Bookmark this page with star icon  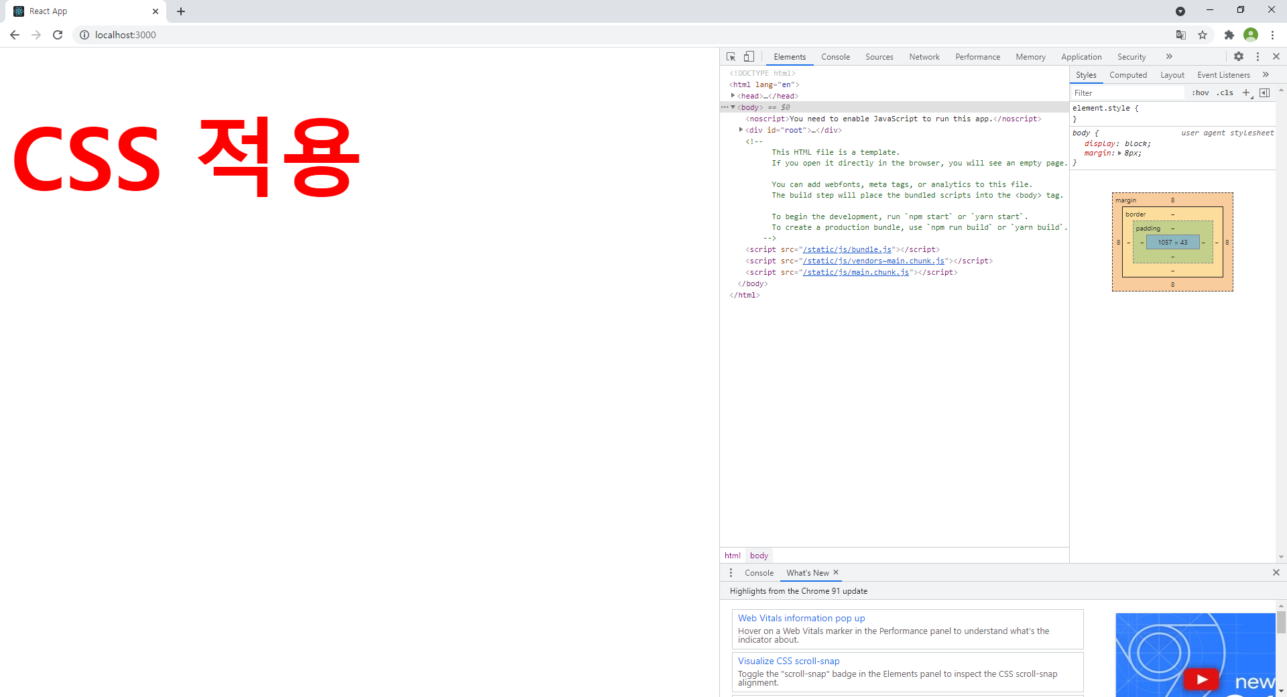[x=1203, y=35]
